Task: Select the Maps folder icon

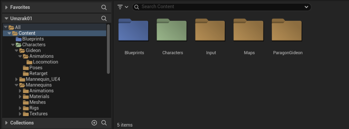Action: tap(248, 30)
